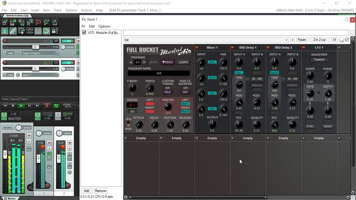The width and height of the screenshot is (356, 200).
Task: Toggle FX bypass checkbox beside UI button
Action: (347, 40)
